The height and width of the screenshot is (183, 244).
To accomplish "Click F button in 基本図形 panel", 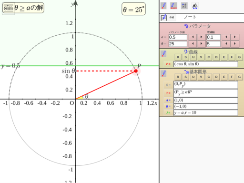I will (x=232, y=77).
